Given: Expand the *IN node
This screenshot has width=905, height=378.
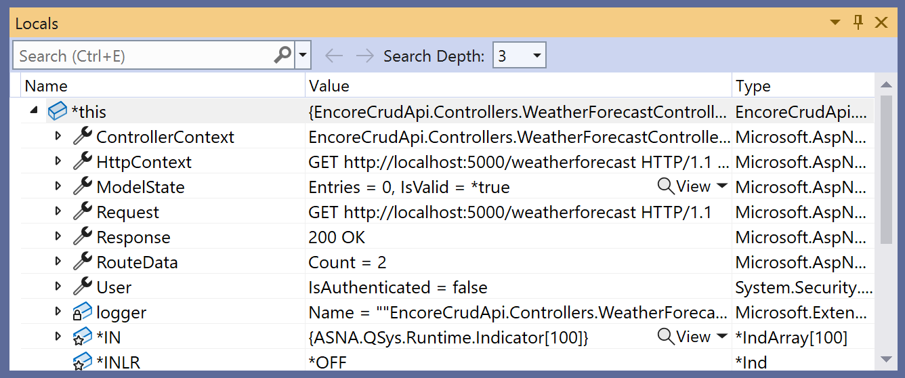Looking at the screenshot, I should pyautogui.click(x=58, y=337).
